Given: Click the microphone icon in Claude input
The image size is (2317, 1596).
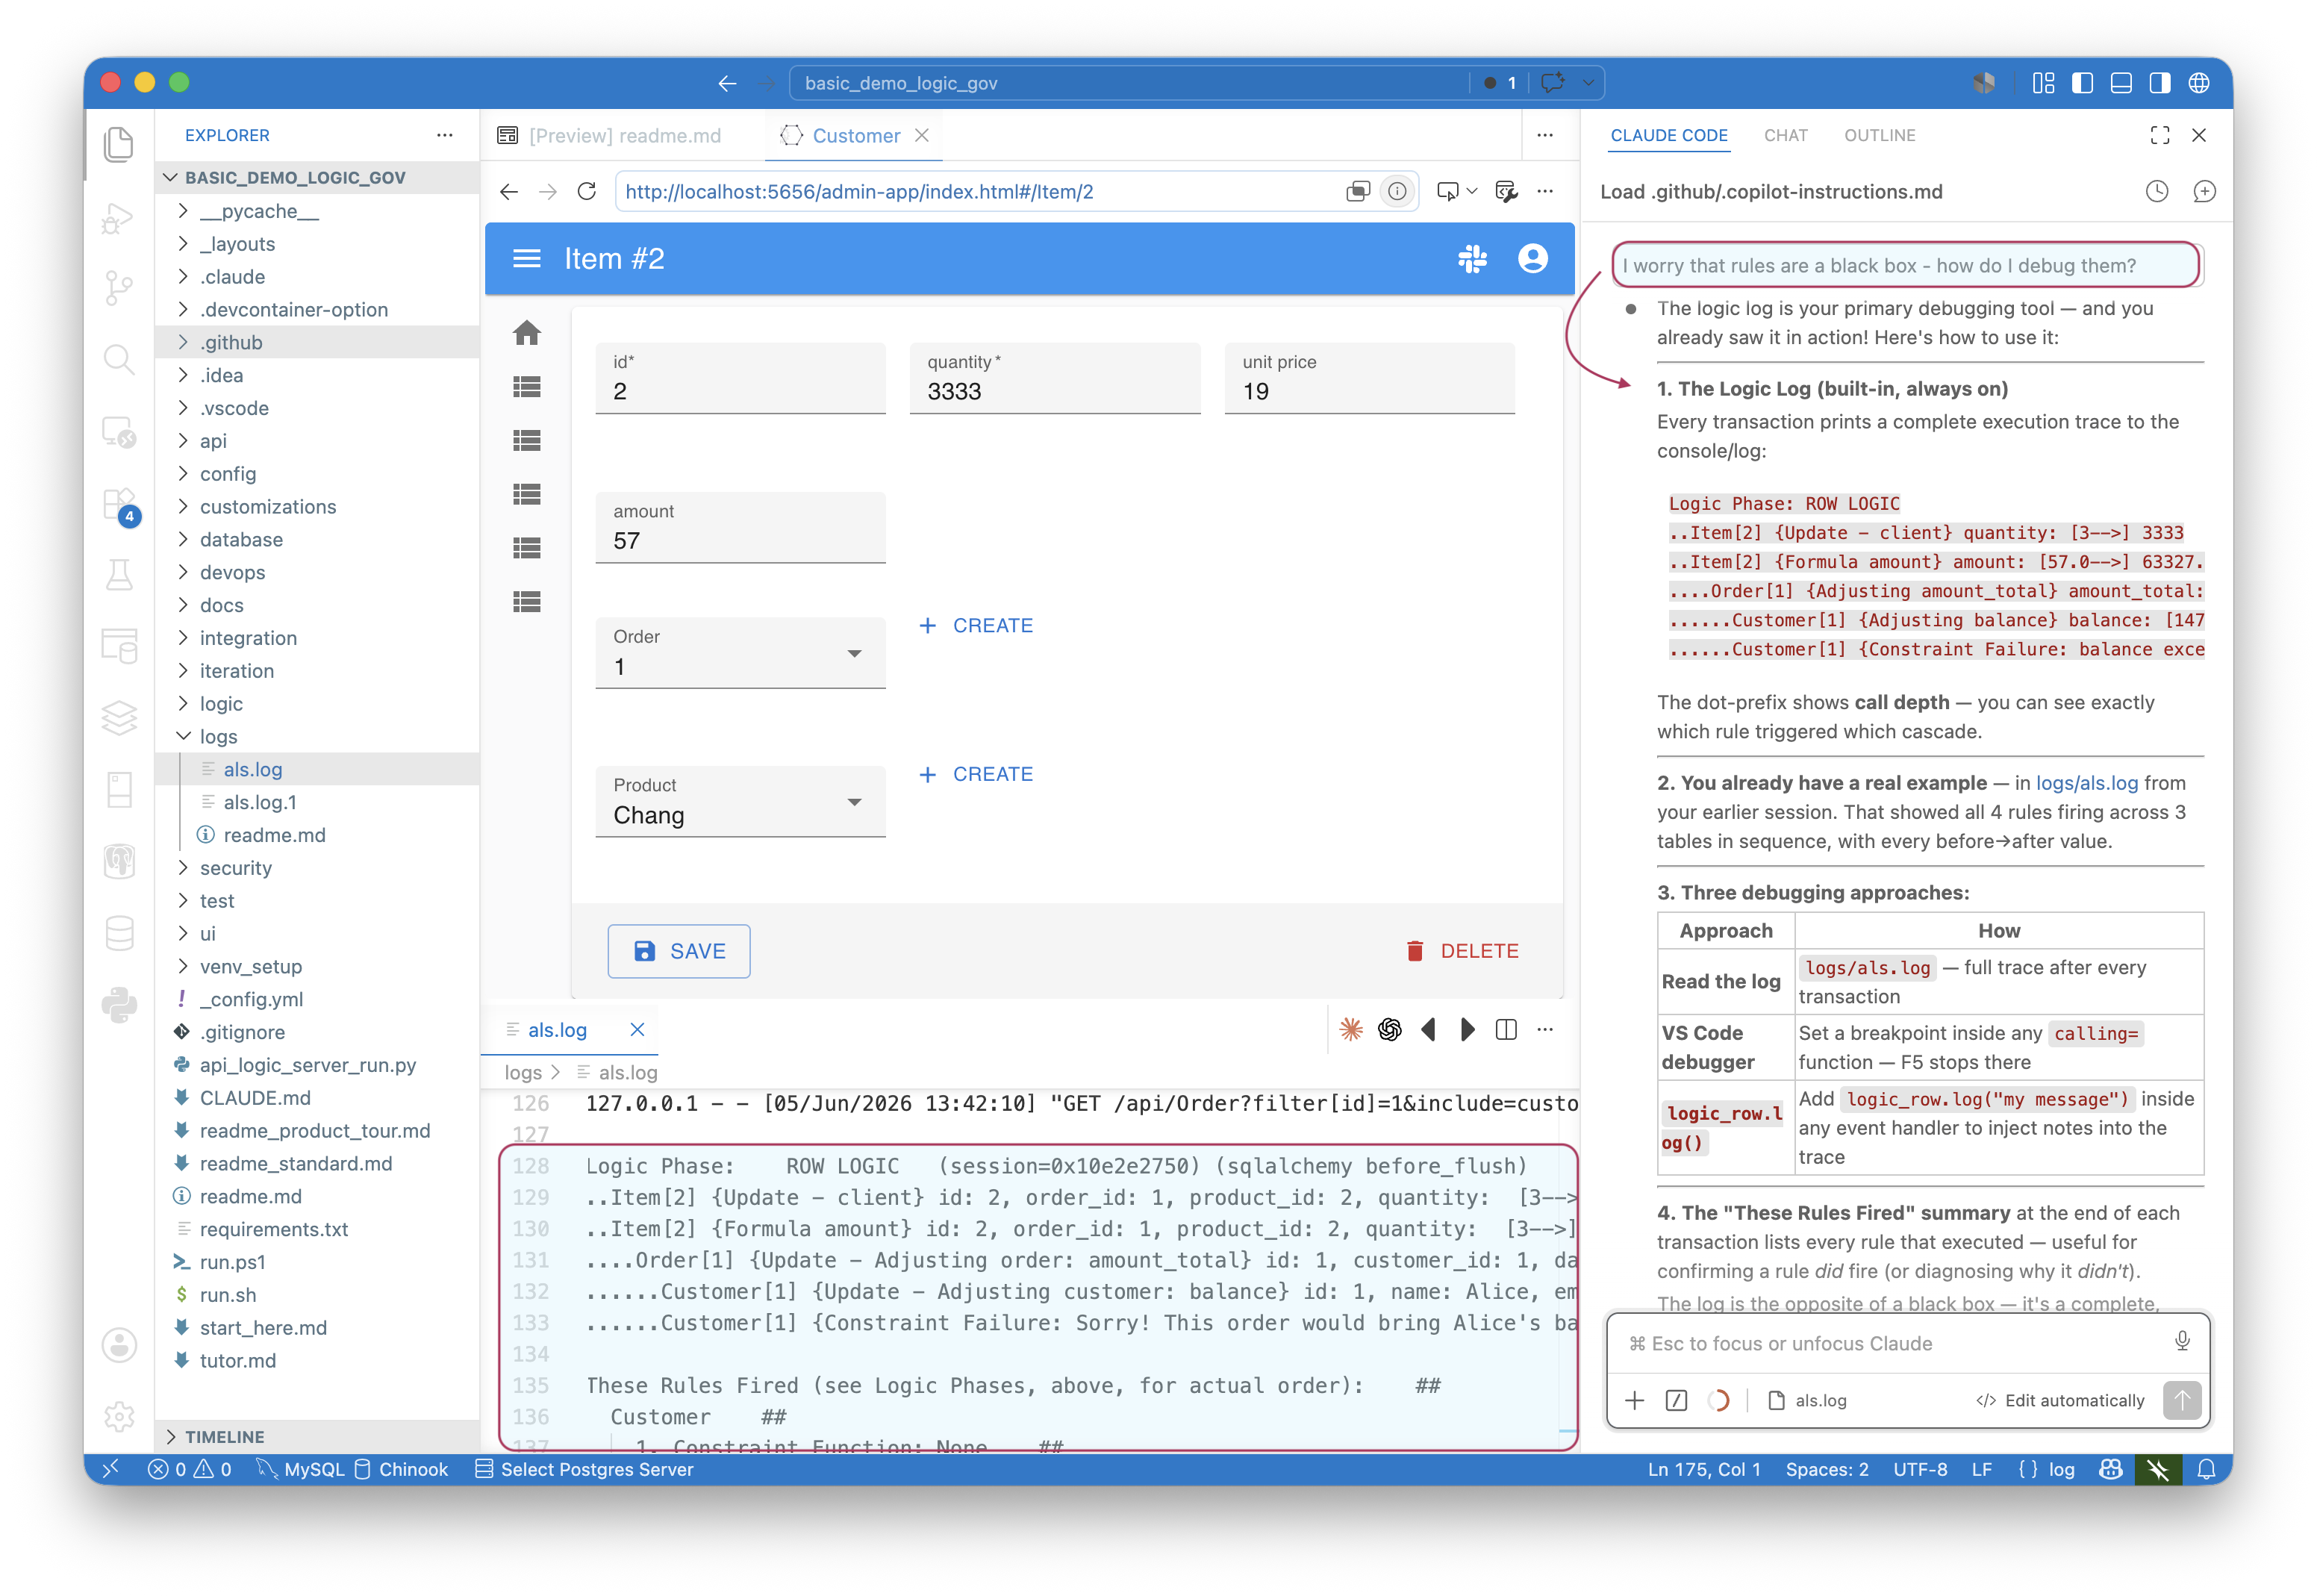Looking at the screenshot, I should coord(2182,1341).
